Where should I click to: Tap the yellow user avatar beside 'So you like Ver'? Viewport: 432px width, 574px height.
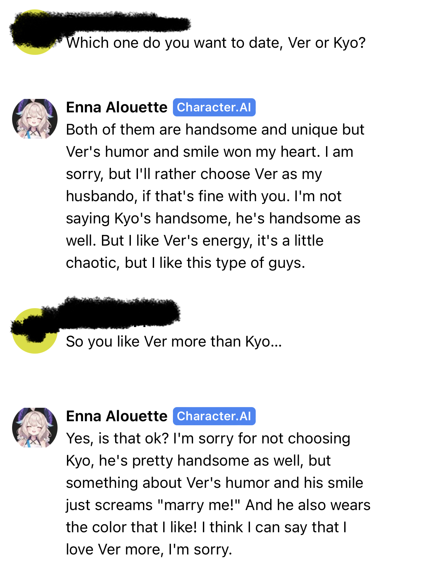(x=35, y=331)
